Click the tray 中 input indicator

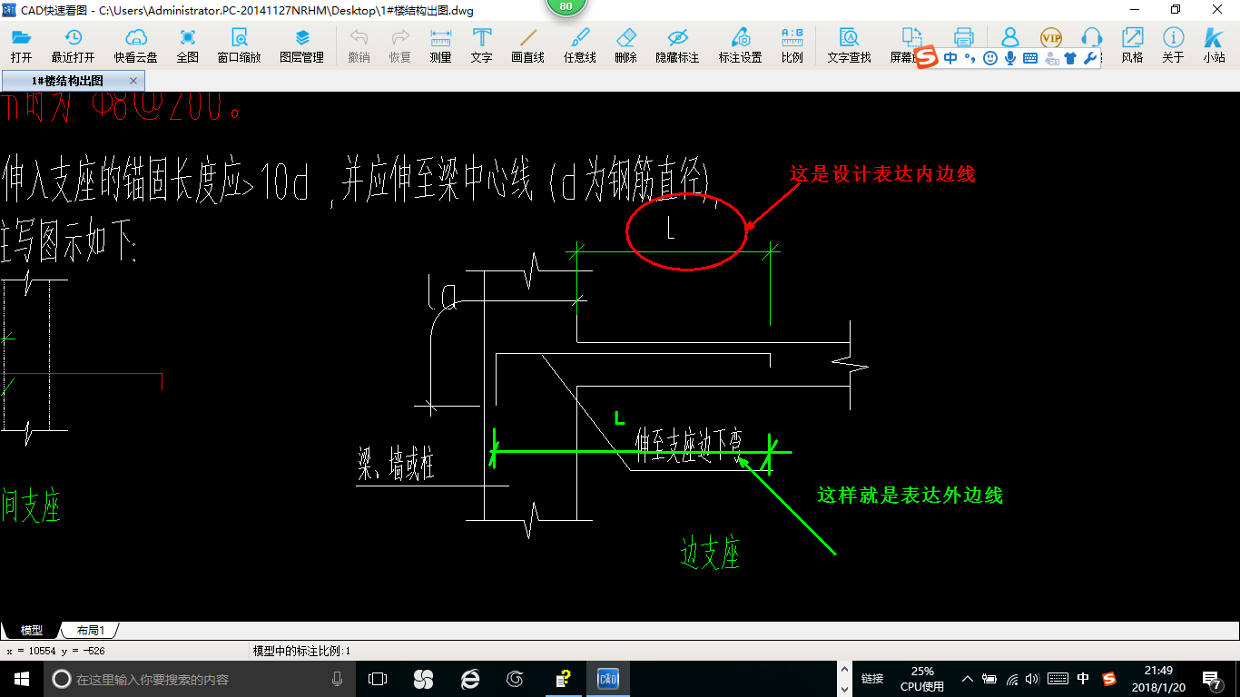click(x=1083, y=679)
